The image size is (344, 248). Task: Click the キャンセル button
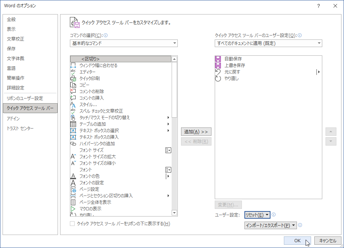(328, 240)
